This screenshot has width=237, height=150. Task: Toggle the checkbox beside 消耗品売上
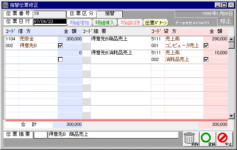[206, 59]
